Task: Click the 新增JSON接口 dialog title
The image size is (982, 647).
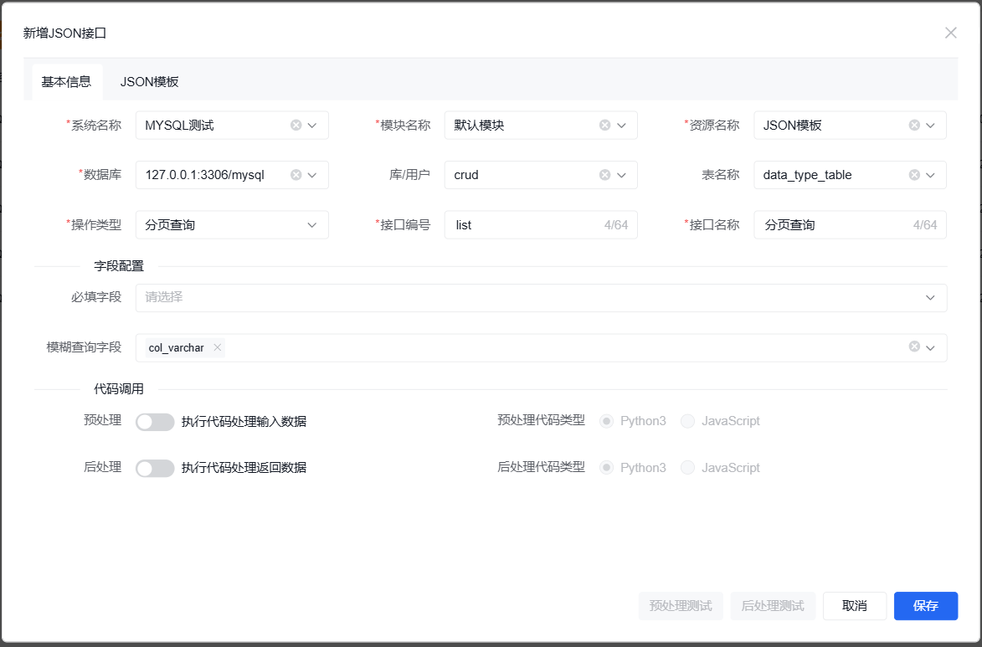Action: click(x=65, y=33)
